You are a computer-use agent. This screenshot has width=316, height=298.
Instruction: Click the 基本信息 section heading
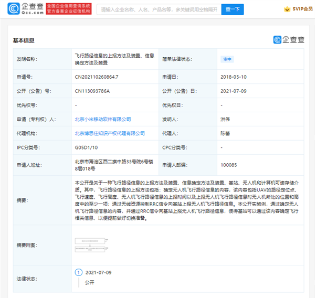click(24, 40)
